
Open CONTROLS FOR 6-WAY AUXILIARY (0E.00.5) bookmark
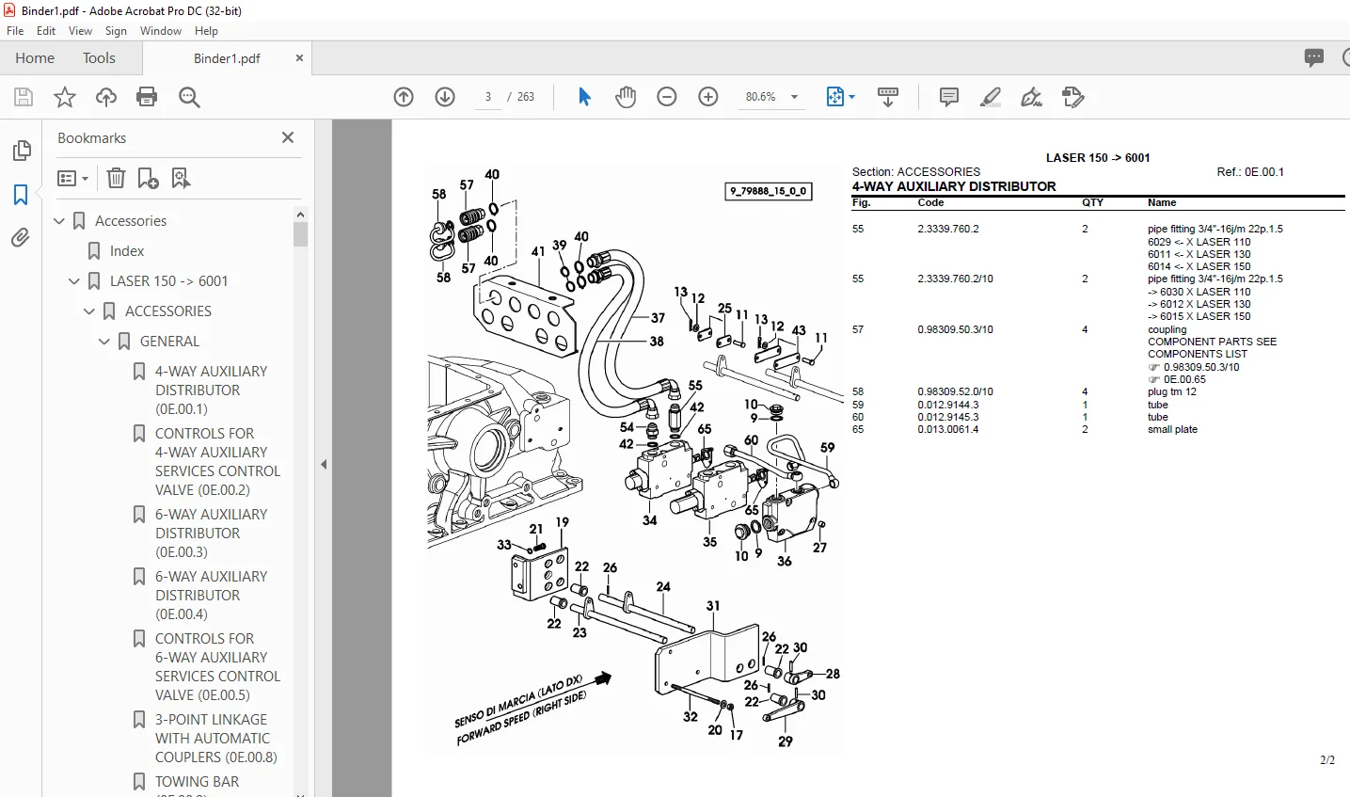[x=217, y=667]
